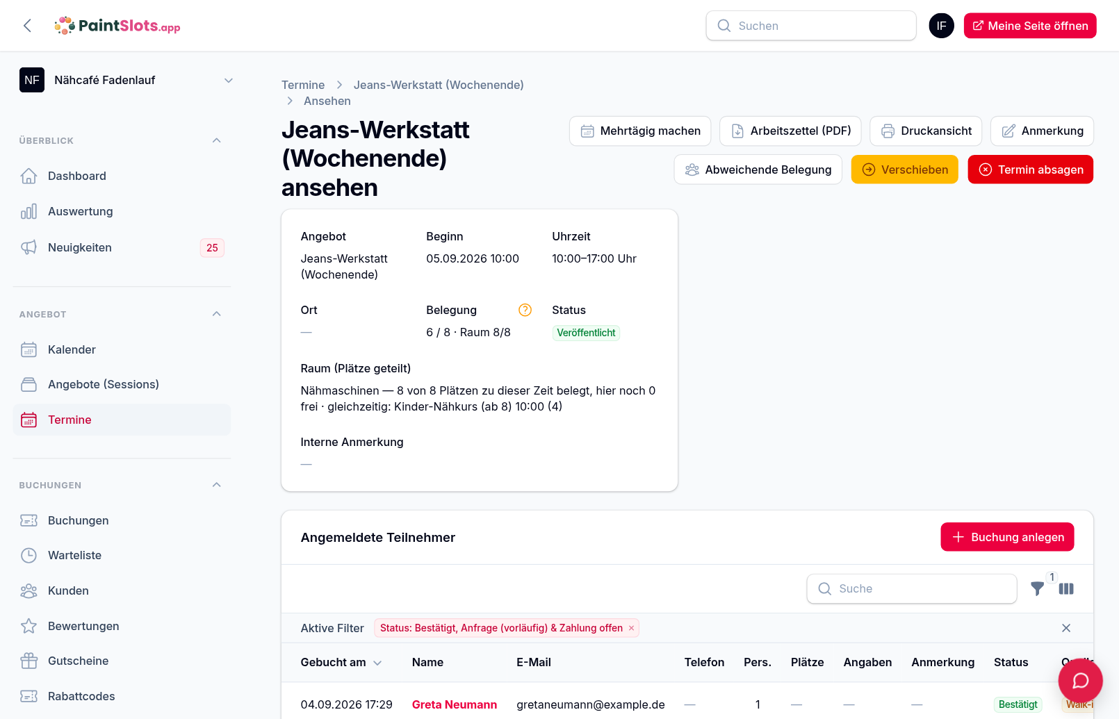Click the yellow Verschieben button
This screenshot has width=1119, height=719.
point(905,170)
